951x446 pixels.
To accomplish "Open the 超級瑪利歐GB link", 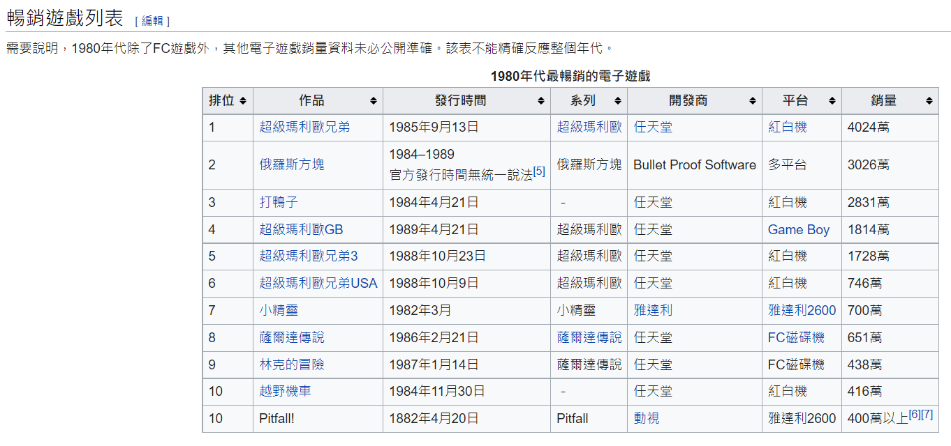I will click(301, 230).
